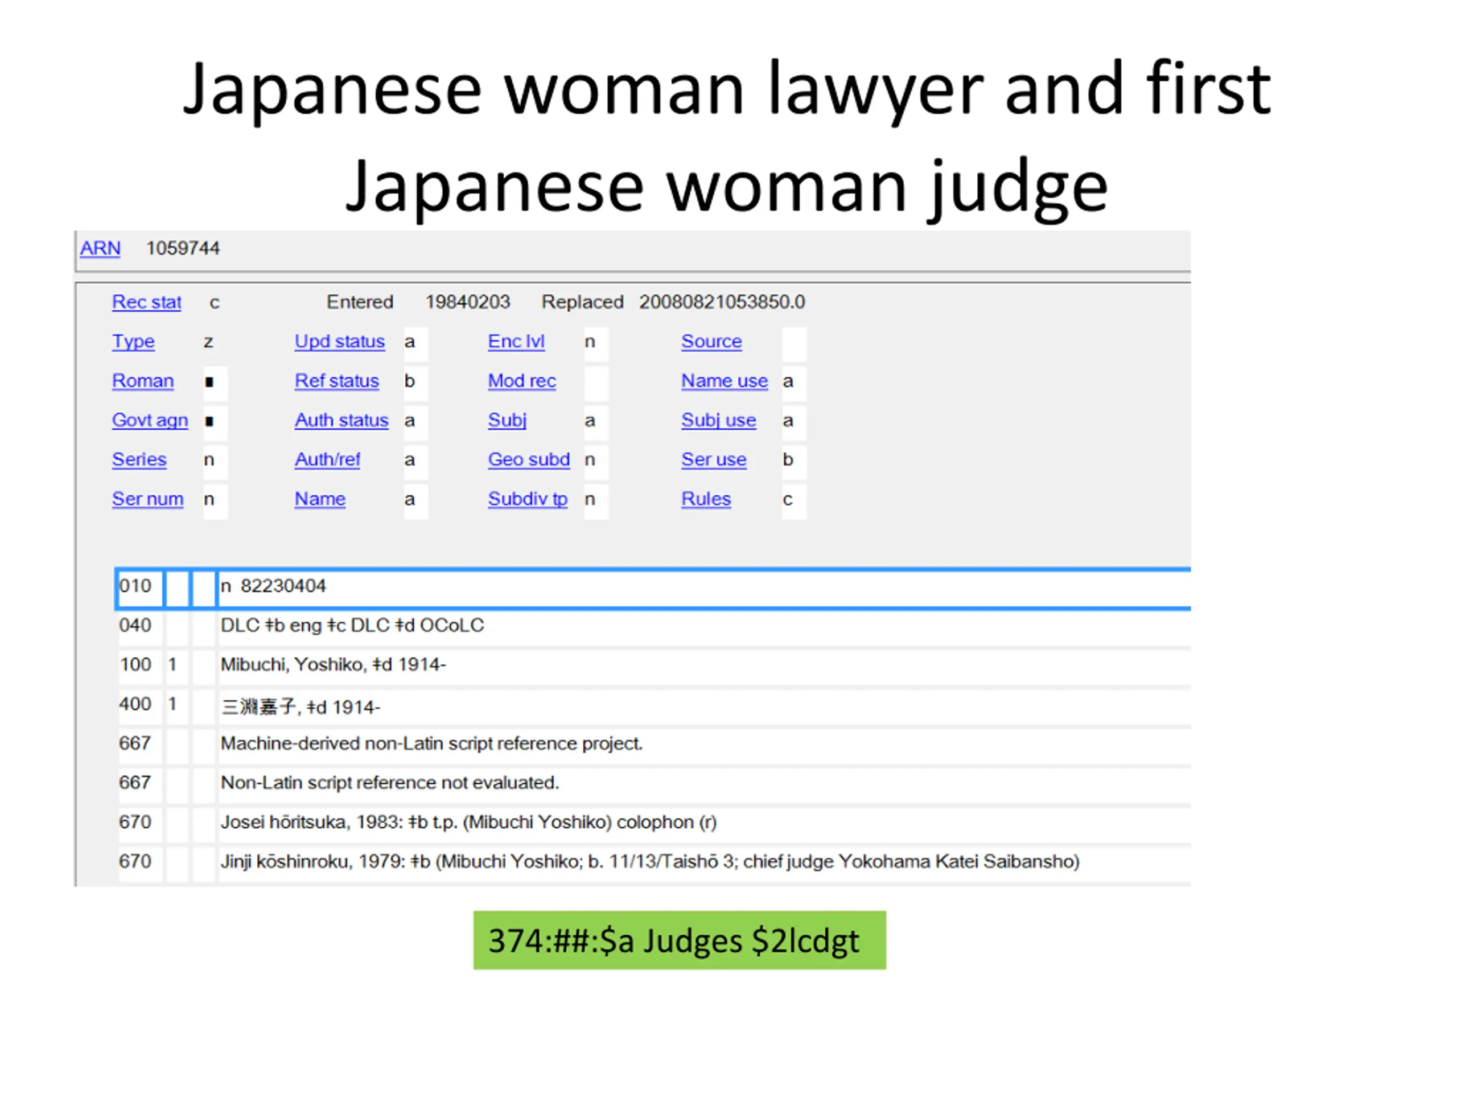Click the Series link
The width and height of the screenshot is (1457, 1093).
point(139,459)
